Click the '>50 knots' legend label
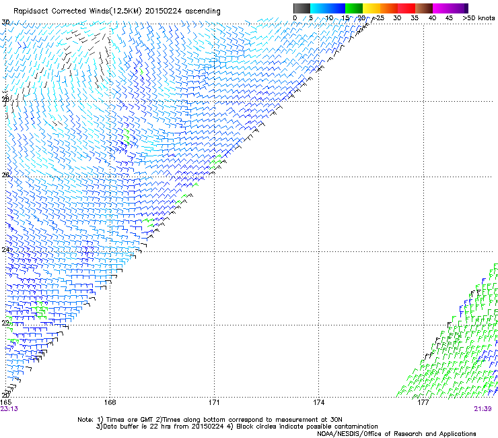Viewport: 498px width, 438px height. (478, 18)
